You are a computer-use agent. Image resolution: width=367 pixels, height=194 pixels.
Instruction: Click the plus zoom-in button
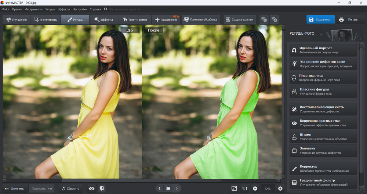280,189
